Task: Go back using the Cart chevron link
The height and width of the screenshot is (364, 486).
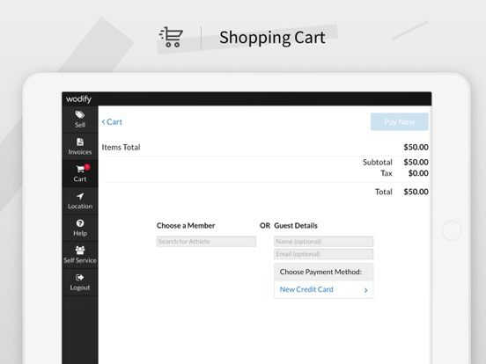Action: (112, 122)
